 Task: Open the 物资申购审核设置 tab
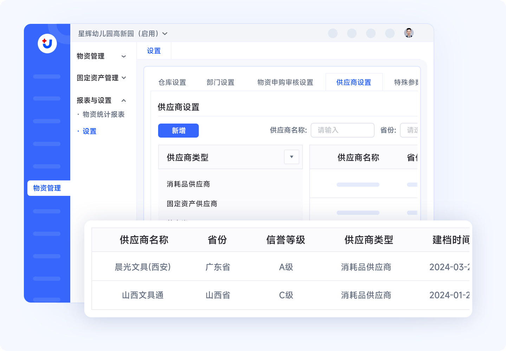pos(285,82)
